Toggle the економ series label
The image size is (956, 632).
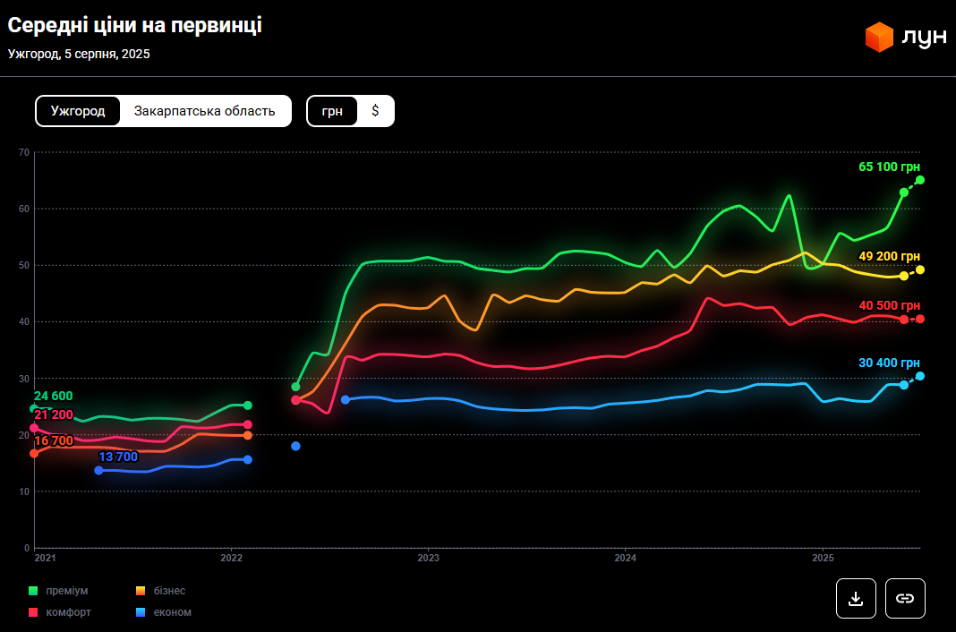[x=175, y=612]
